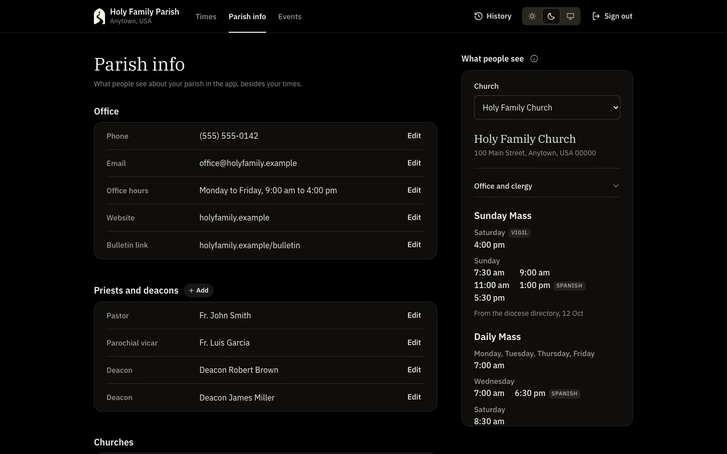Click the diocese directory note
This screenshot has width=727, height=454.
tap(529, 313)
